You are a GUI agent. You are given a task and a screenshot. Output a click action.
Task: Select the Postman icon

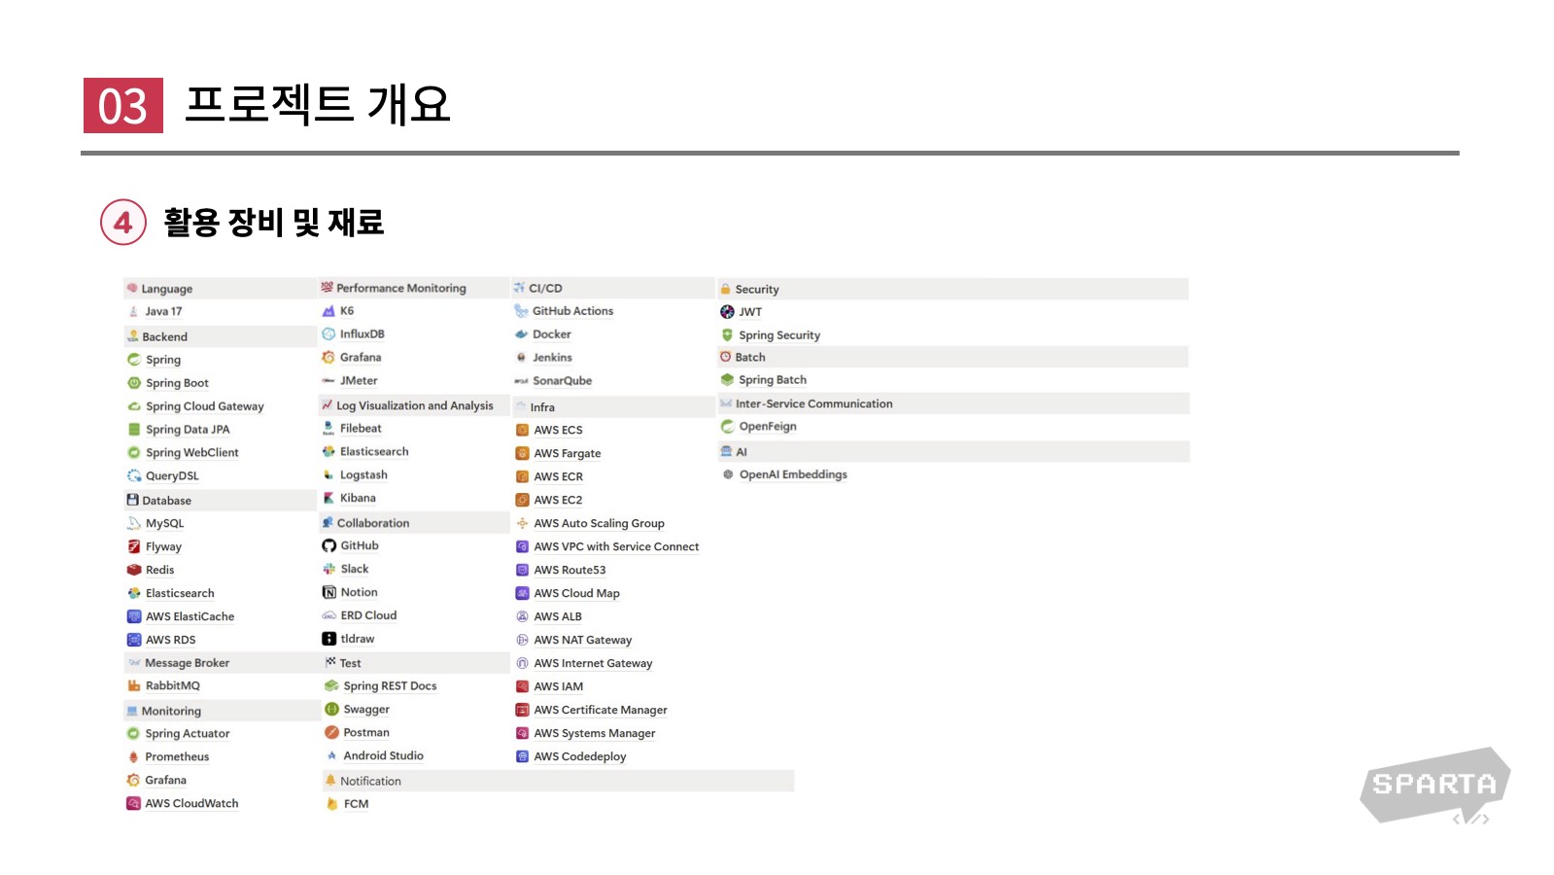point(331,733)
